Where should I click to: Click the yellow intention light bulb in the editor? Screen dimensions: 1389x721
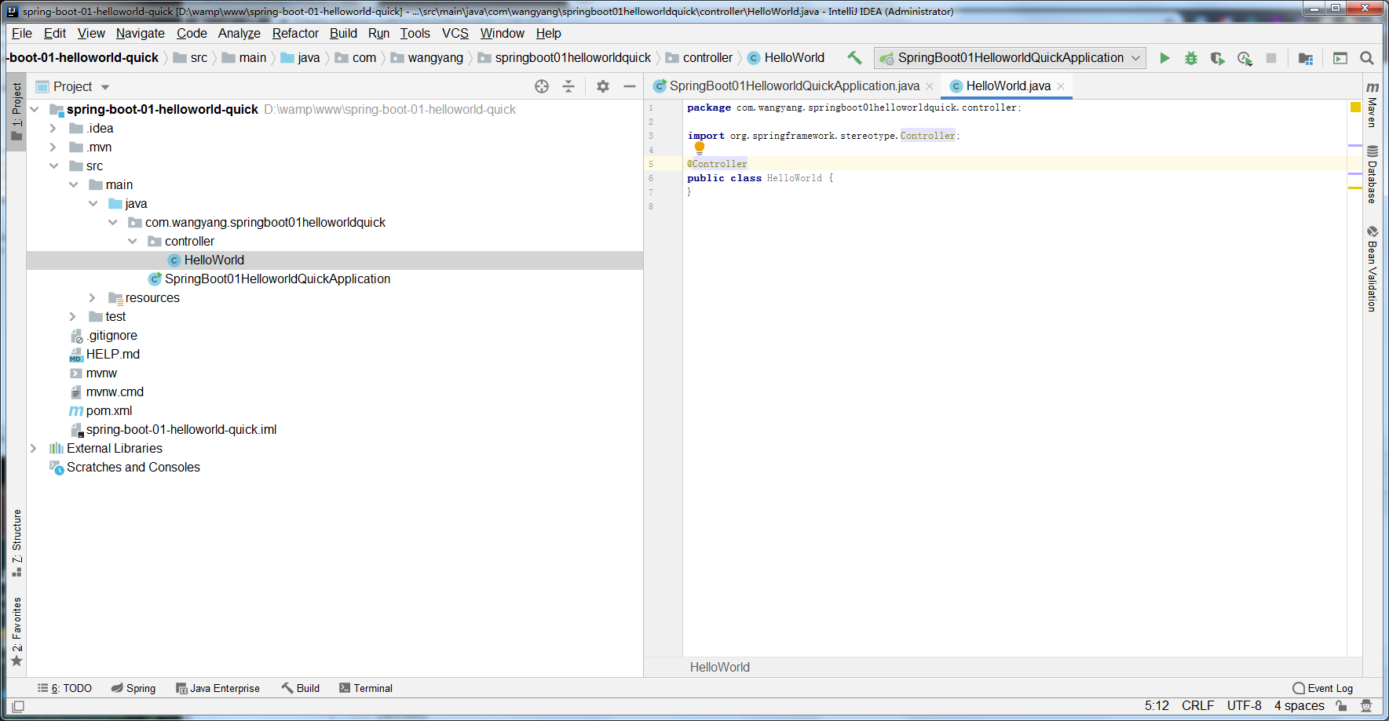coord(700,147)
